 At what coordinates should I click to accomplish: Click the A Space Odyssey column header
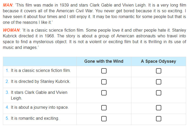pos(159,61)
